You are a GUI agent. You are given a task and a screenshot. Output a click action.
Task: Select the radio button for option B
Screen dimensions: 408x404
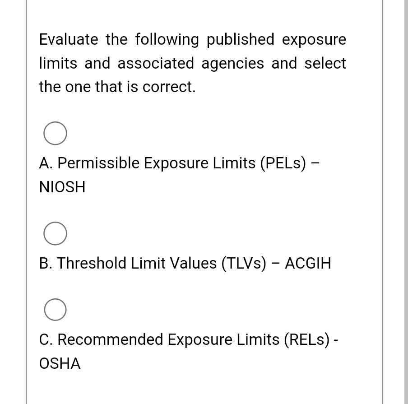55,233
